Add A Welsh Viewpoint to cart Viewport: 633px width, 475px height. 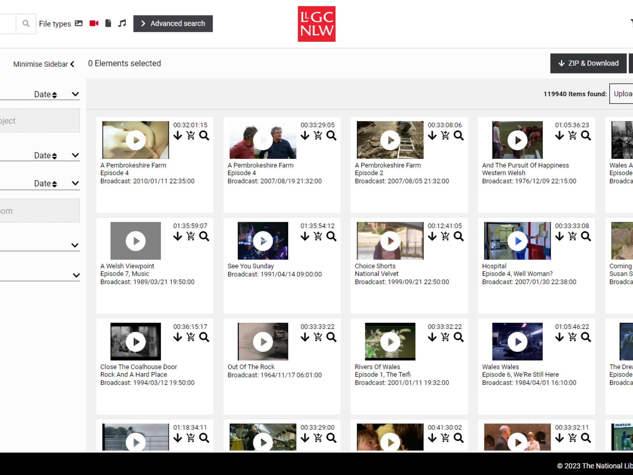tap(191, 236)
